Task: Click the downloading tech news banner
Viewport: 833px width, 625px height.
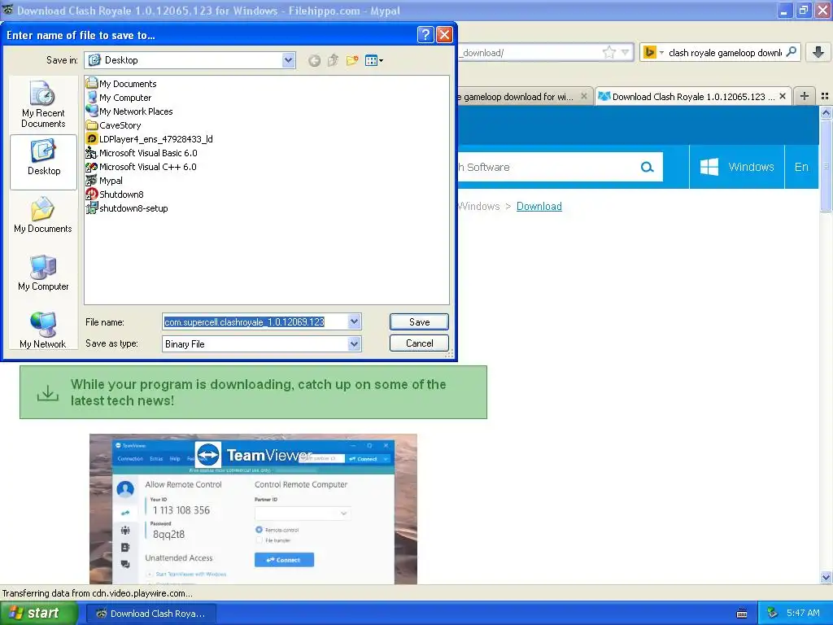Action: click(x=254, y=392)
